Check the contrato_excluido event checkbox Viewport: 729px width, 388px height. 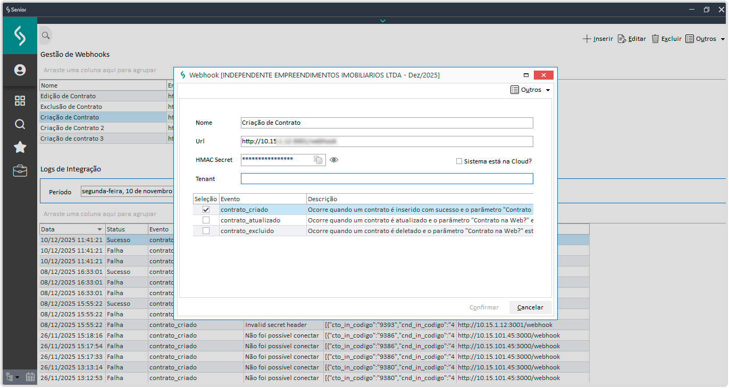pyautogui.click(x=206, y=231)
